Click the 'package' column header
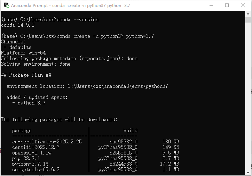 22,131
